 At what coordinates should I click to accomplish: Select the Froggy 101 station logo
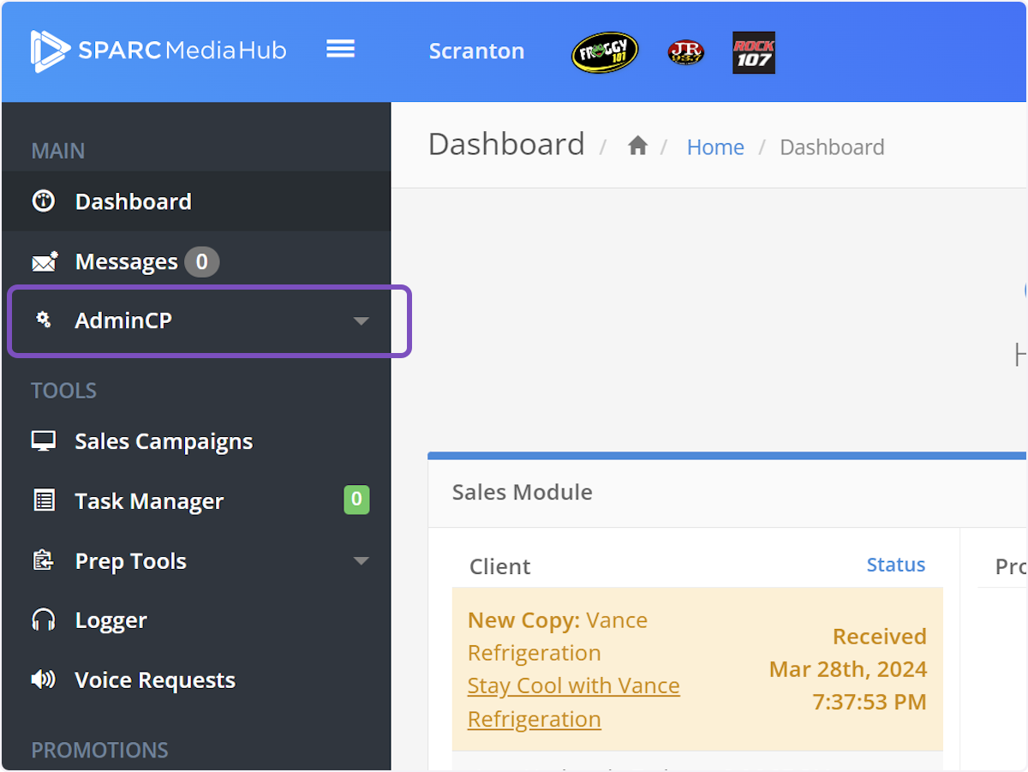click(605, 52)
